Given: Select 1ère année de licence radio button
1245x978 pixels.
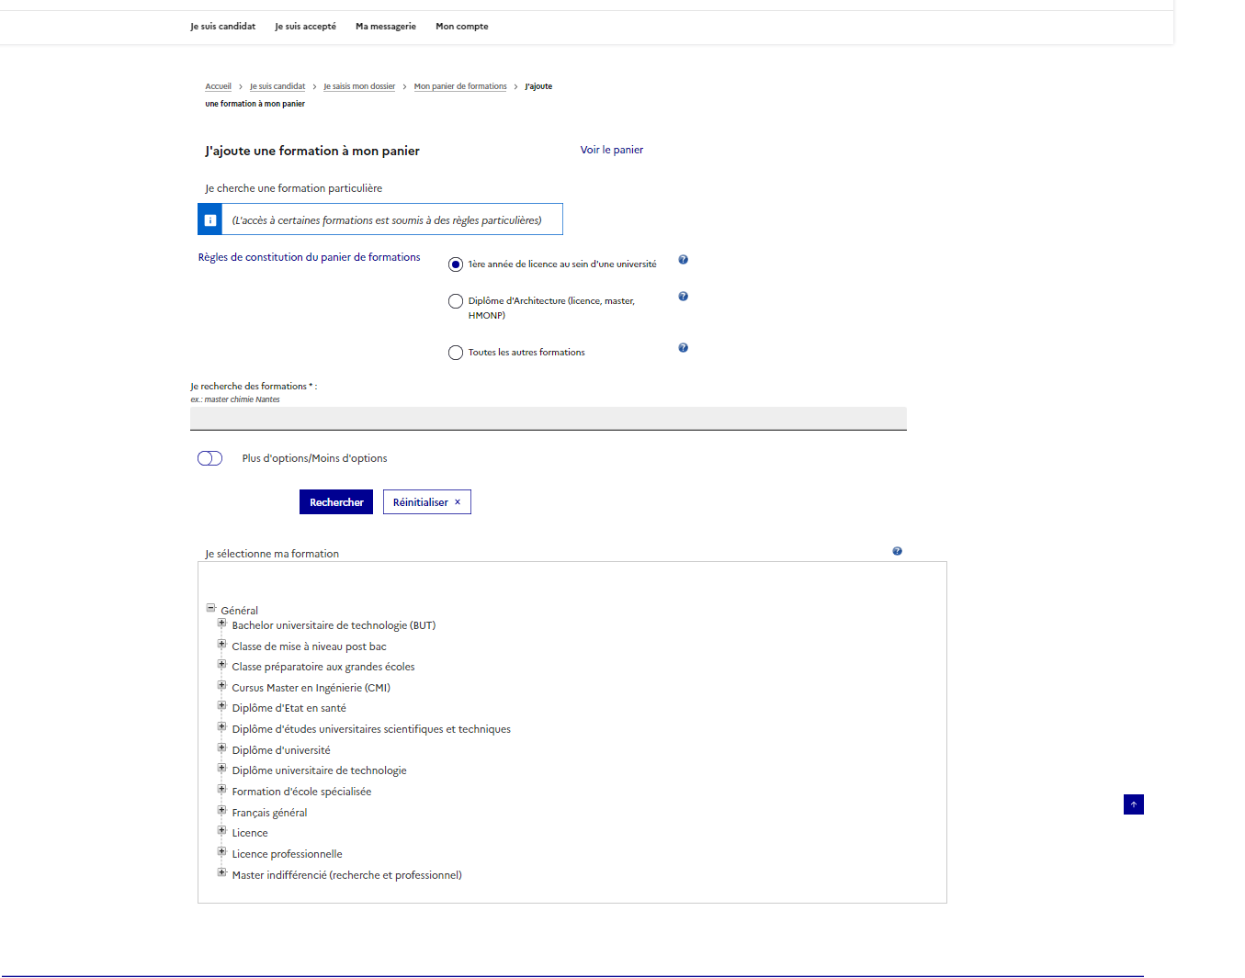Looking at the screenshot, I should (456, 264).
